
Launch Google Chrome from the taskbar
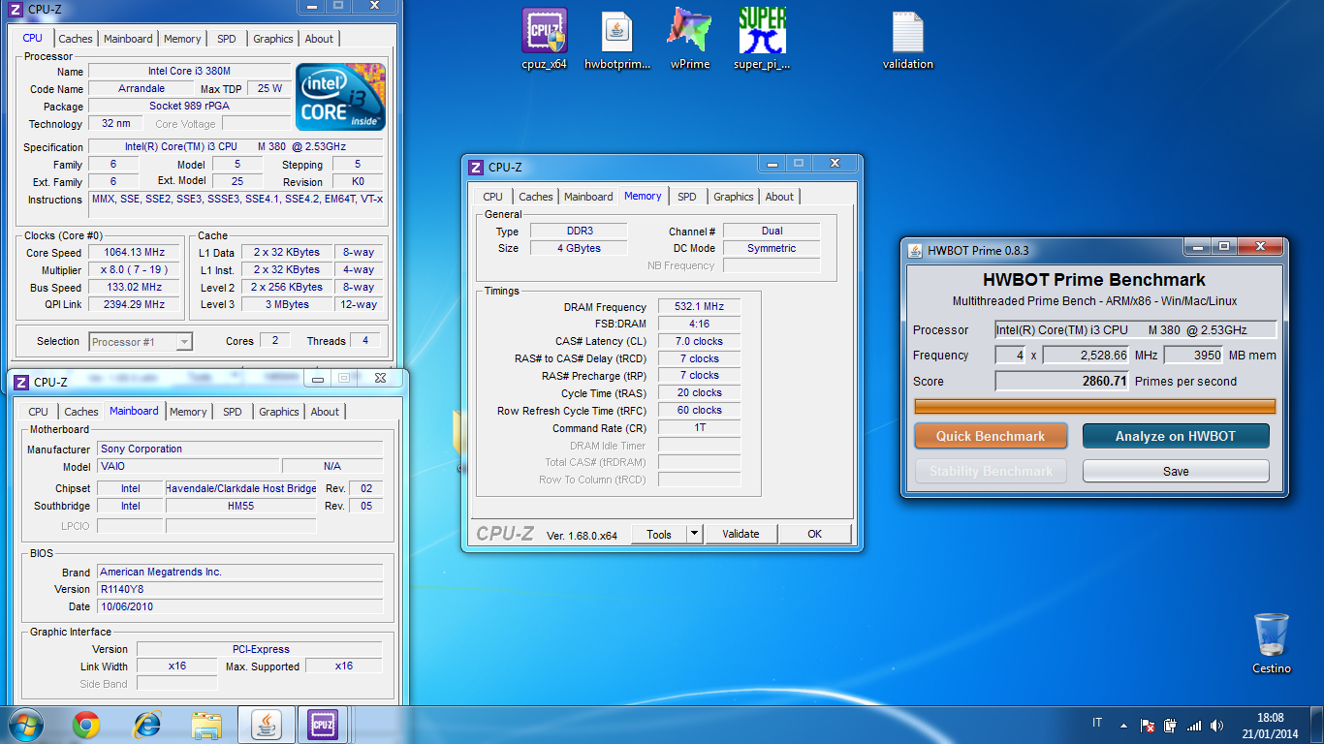86,725
